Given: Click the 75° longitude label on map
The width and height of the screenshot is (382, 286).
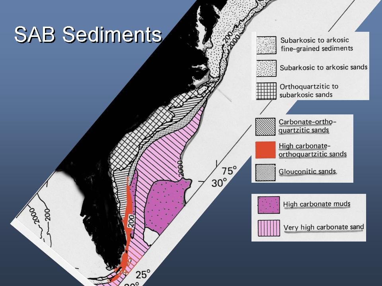Looking at the screenshot, I should tap(230, 171).
